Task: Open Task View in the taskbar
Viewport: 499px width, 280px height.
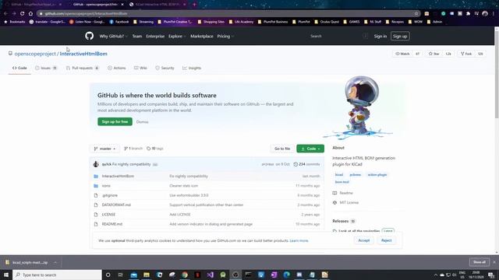Action: (121, 275)
